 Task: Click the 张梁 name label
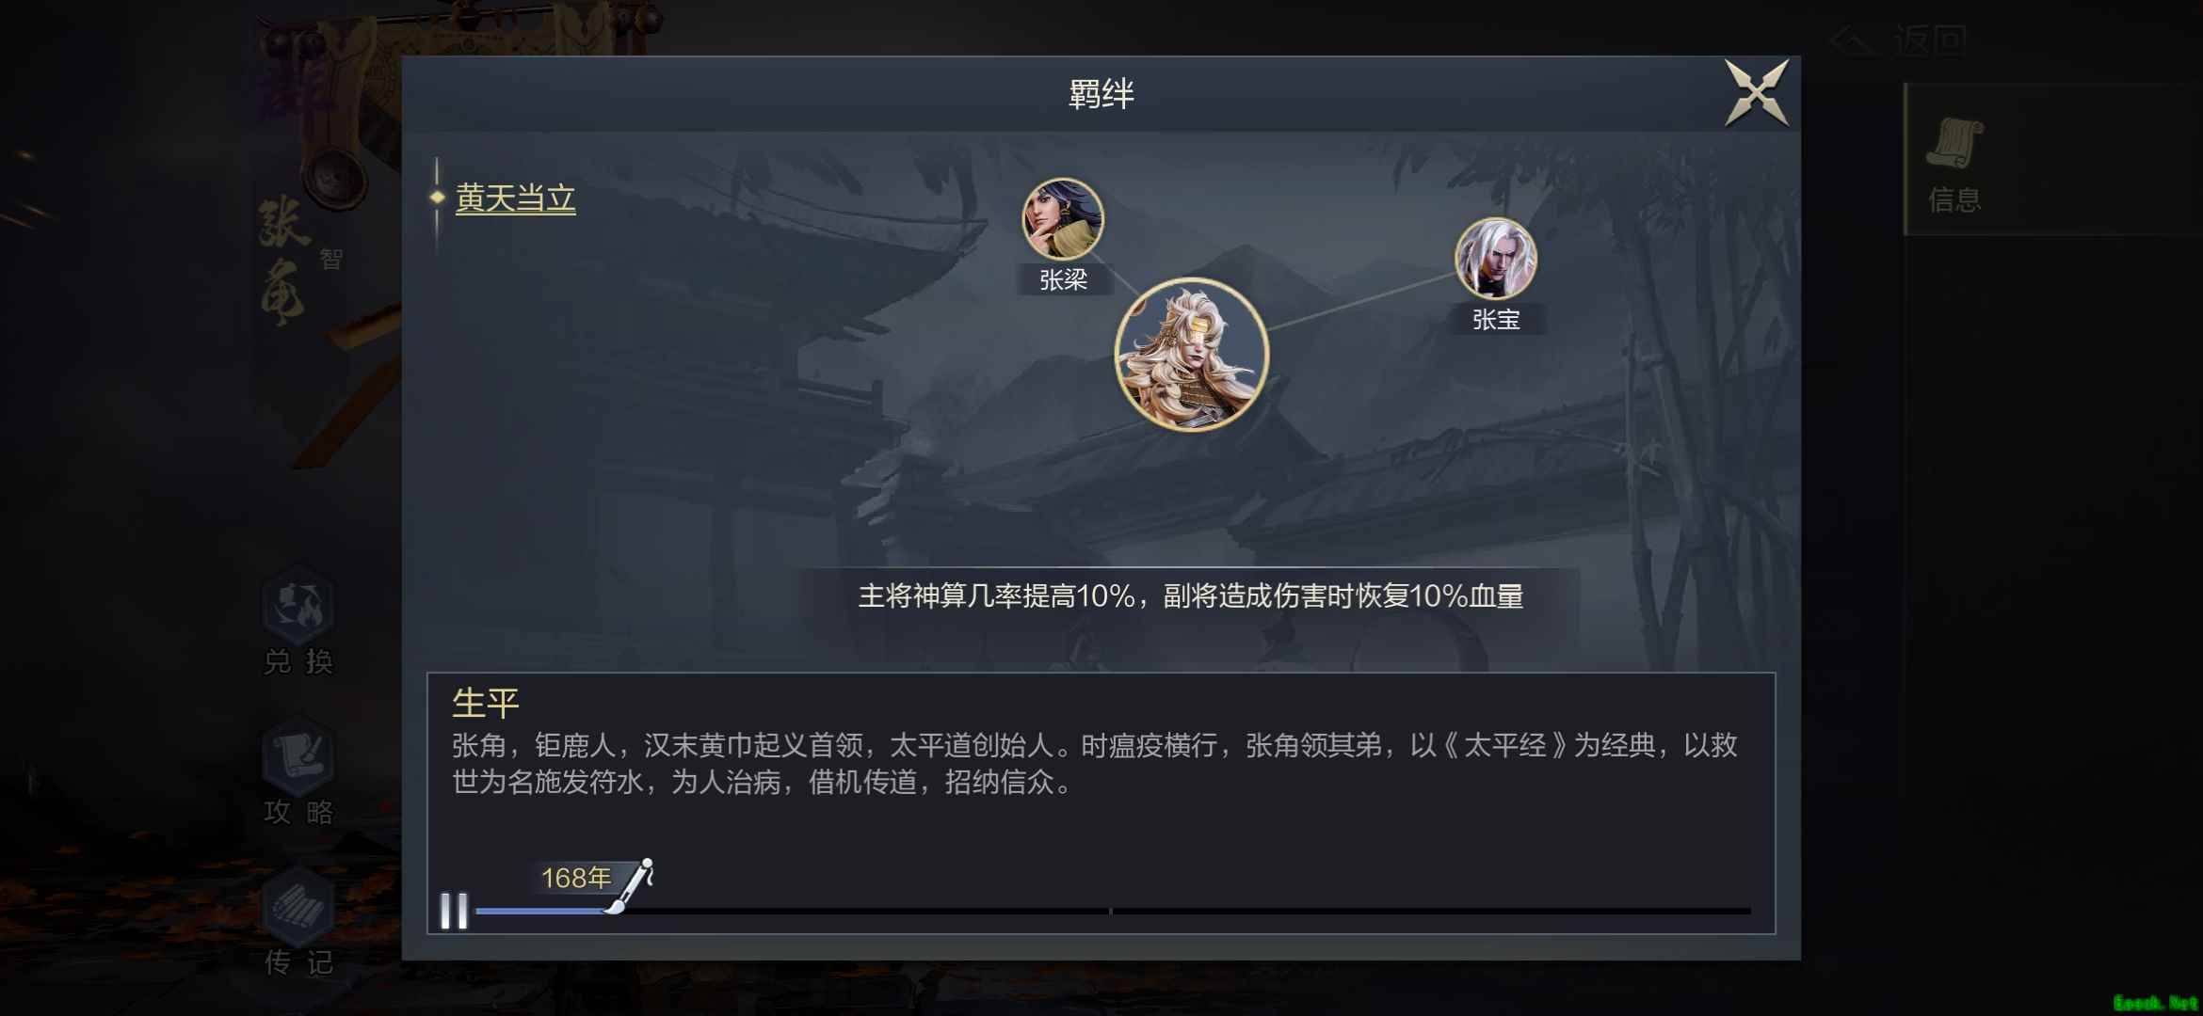1063,279
